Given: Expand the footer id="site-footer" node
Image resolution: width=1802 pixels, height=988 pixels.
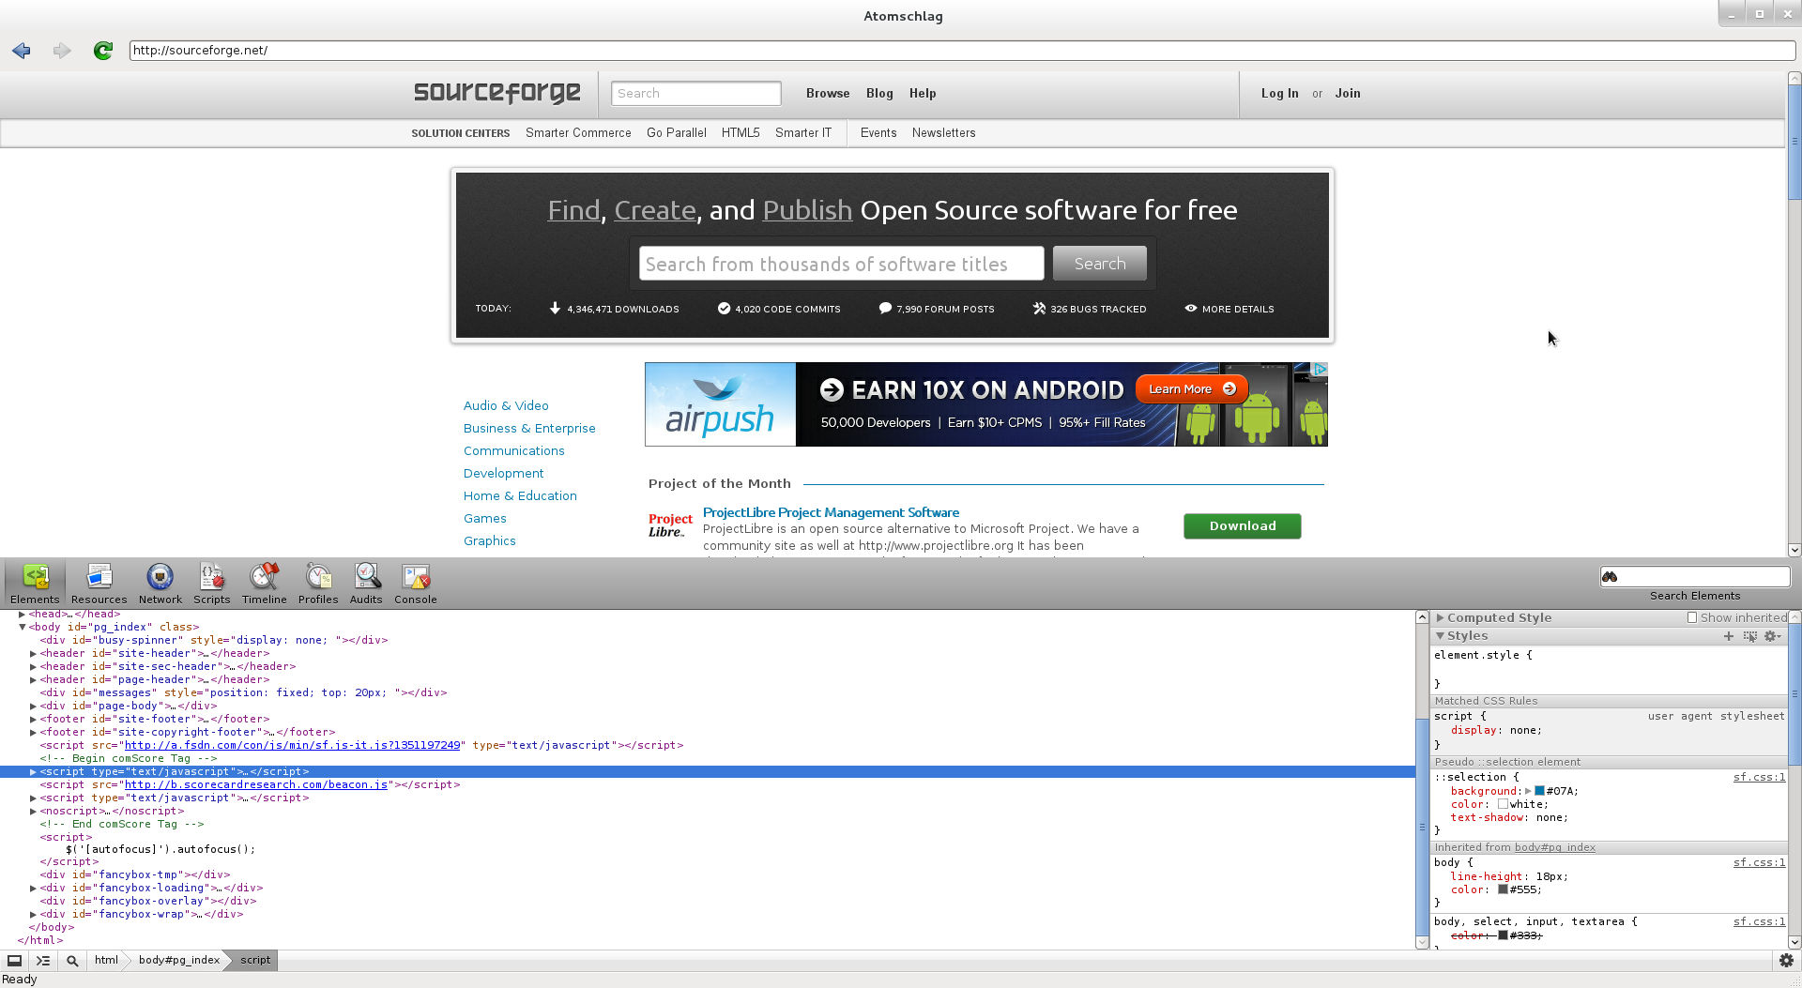Looking at the screenshot, I should pos(34,719).
